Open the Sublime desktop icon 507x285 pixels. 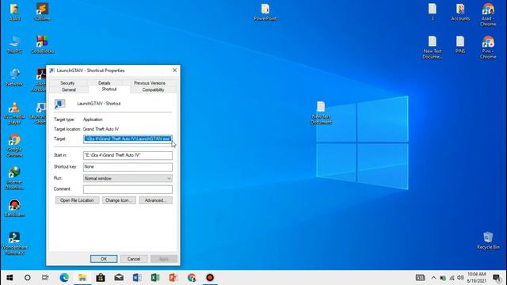(42, 12)
